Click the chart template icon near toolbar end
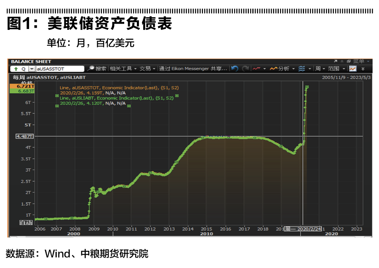The height and width of the screenshot is (268, 379). (352, 68)
